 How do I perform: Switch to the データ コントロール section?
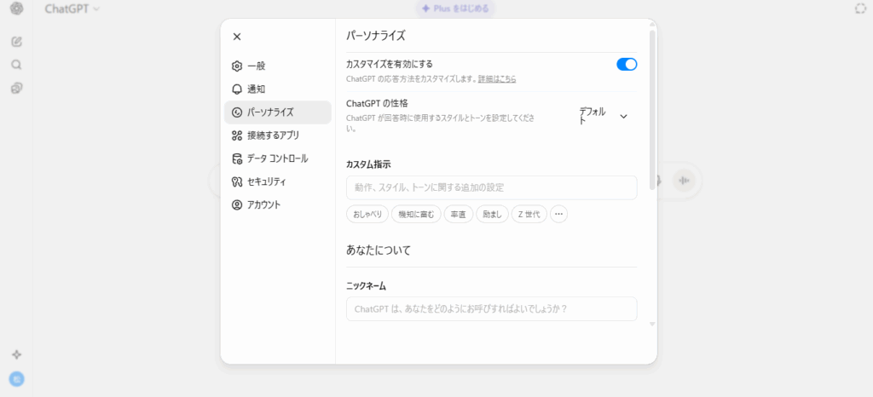coord(276,158)
